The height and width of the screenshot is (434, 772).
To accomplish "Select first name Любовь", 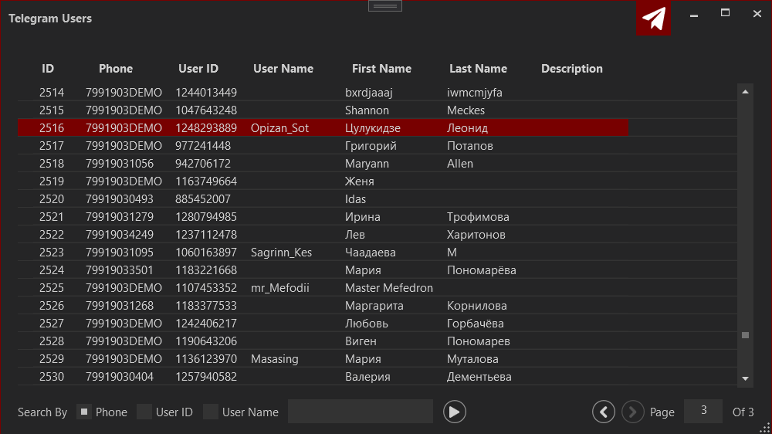I will pyautogui.click(x=366, y=323).
